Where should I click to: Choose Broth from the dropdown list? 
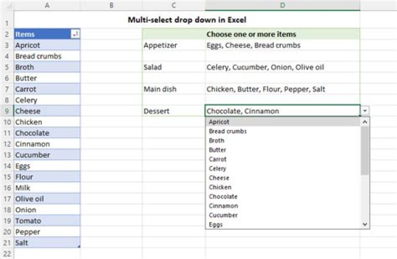tap(217, 141)
